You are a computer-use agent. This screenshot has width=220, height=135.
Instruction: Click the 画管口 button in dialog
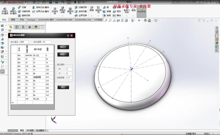(x=63, y=55)
